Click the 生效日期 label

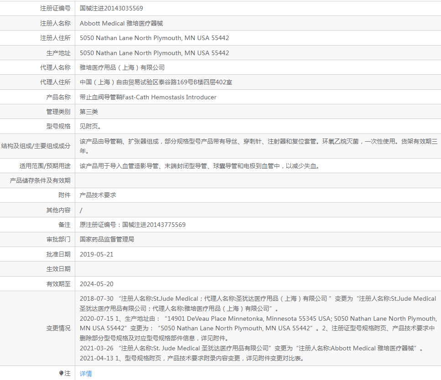tap(58, 269)
